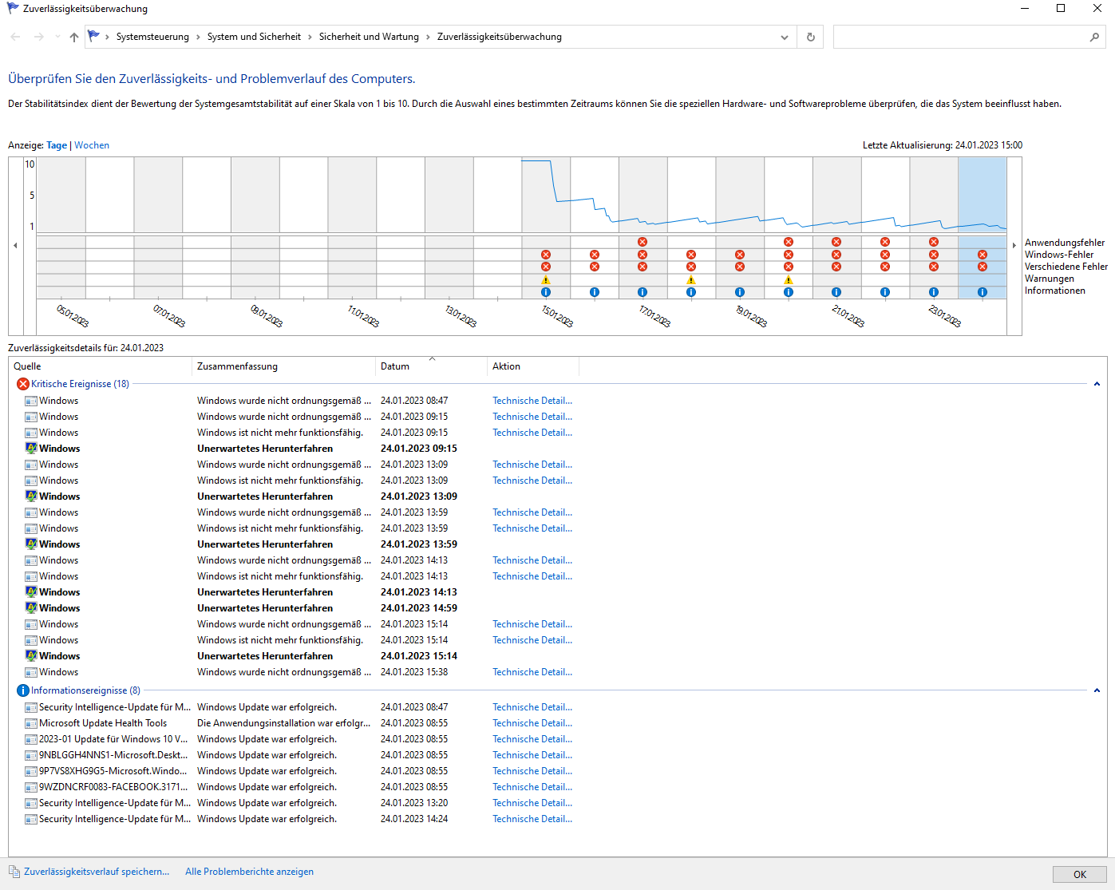Click Zuverlässigkeitsverlauf speichern link
The width and height of the screenshot is (1115, 890).
point(97,872)
